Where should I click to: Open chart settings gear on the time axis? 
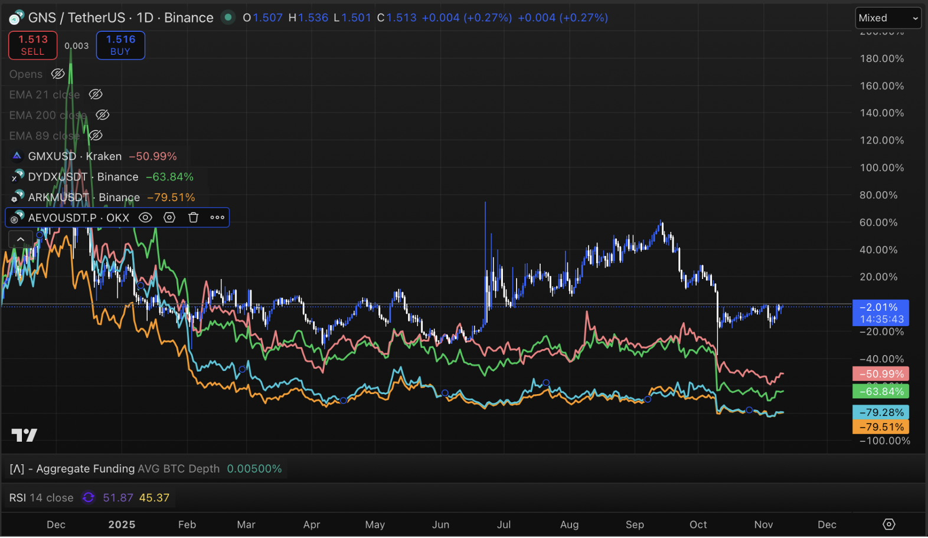[889, 524]
